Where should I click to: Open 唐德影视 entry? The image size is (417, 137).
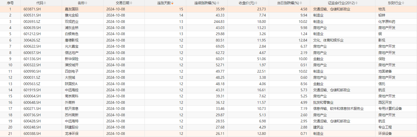pyautogui.click(x=72, y=40)
